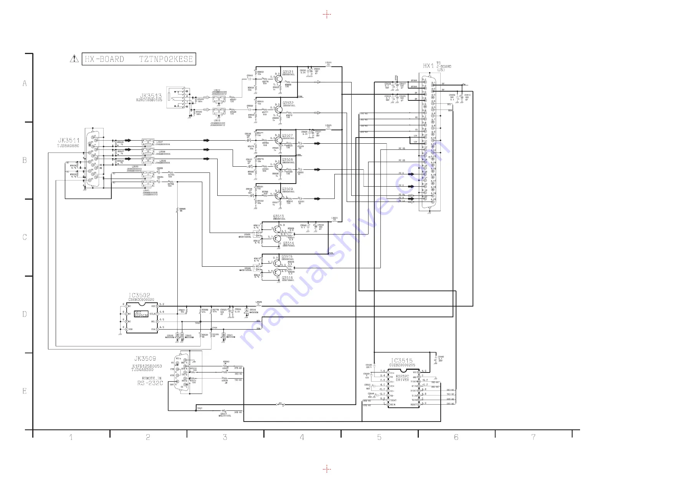The height and width of the screenshot is (484, 686).
Task: Click the HX1 connector body
Action: 429,142
